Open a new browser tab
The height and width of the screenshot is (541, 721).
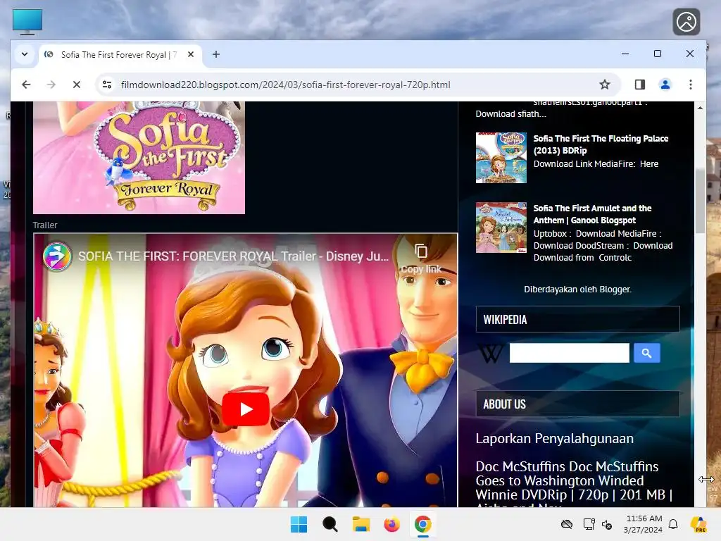[x=216, y=54]
